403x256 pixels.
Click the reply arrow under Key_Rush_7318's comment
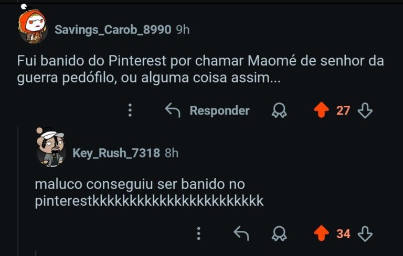click(x=240, y=233)
